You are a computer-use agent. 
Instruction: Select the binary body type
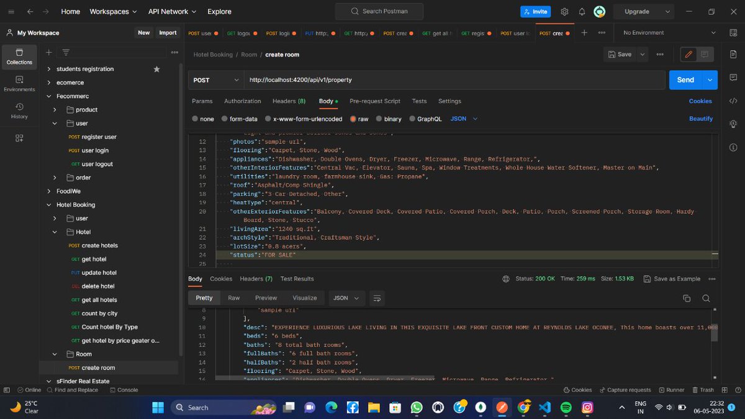388,119
